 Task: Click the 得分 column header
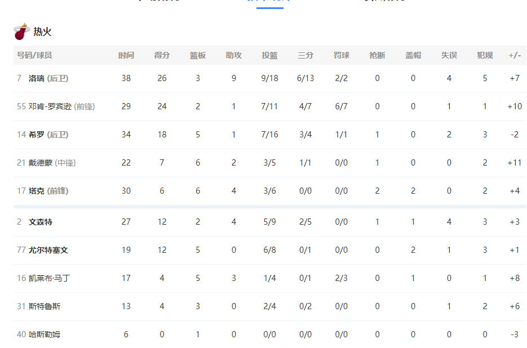coord(162,55)
